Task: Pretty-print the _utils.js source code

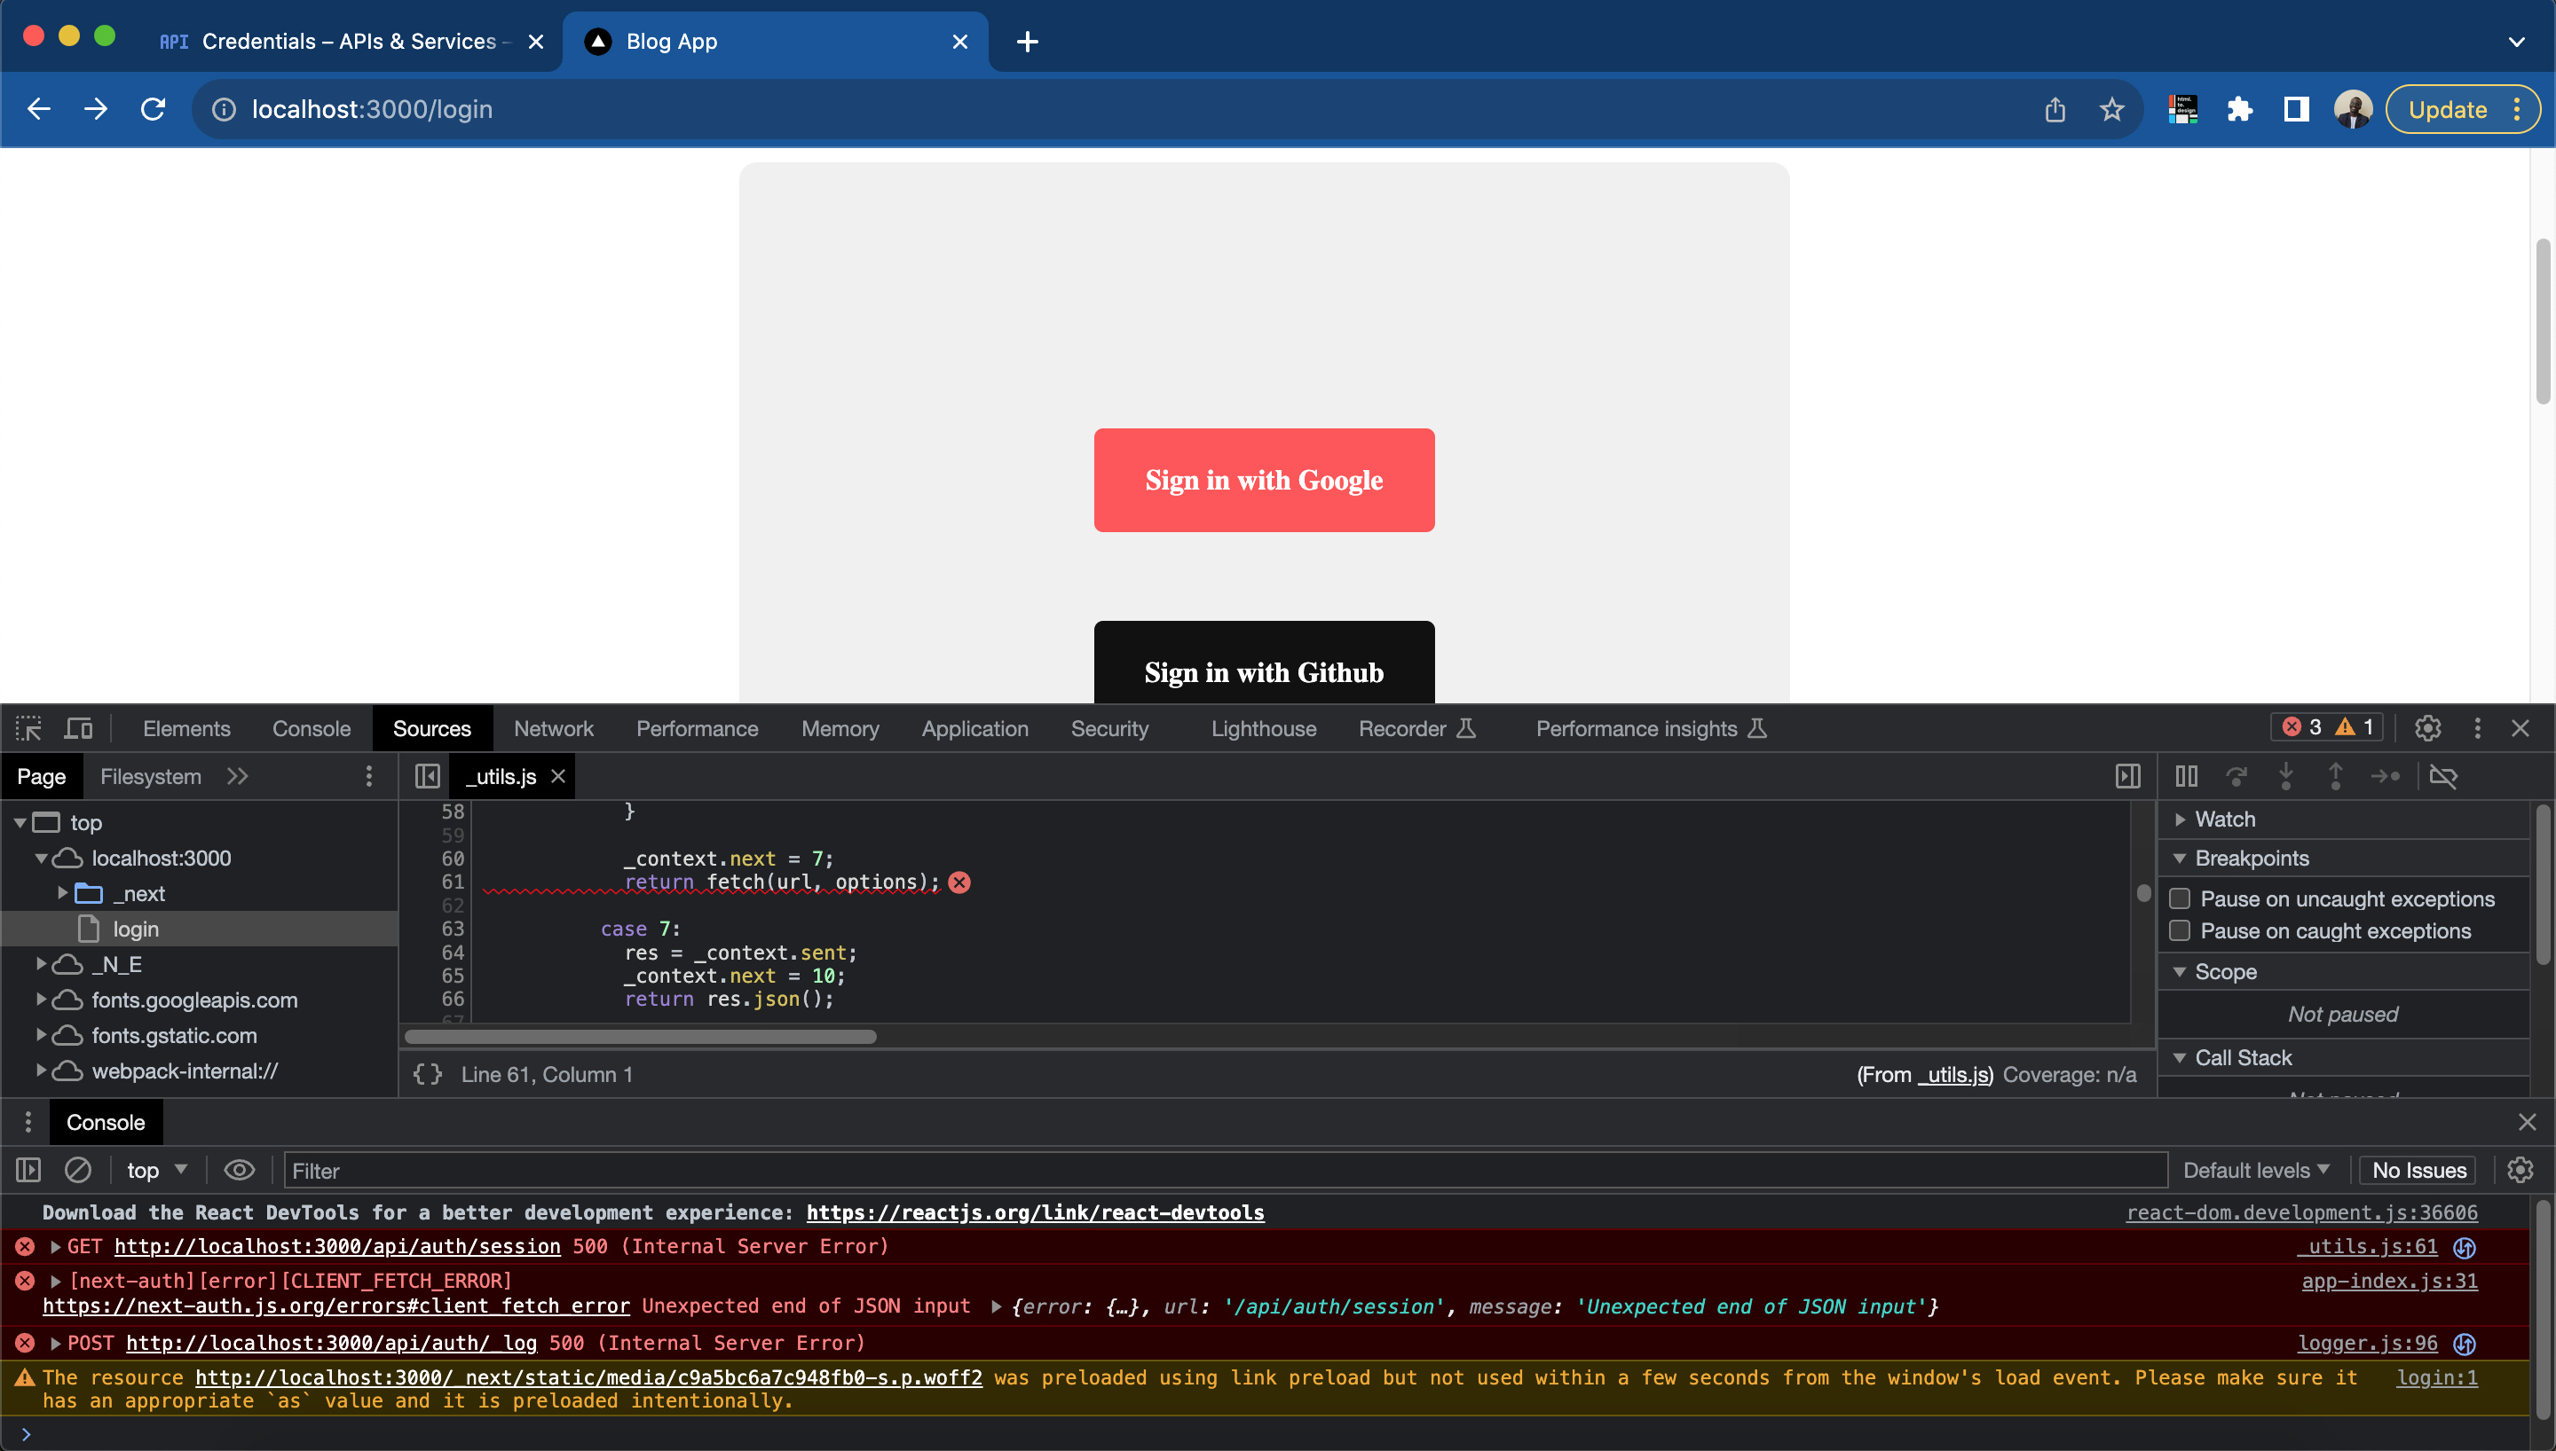Action: (428, 1074)
